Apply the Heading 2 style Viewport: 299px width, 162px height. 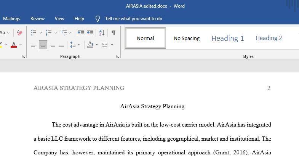tap(269, 38)
